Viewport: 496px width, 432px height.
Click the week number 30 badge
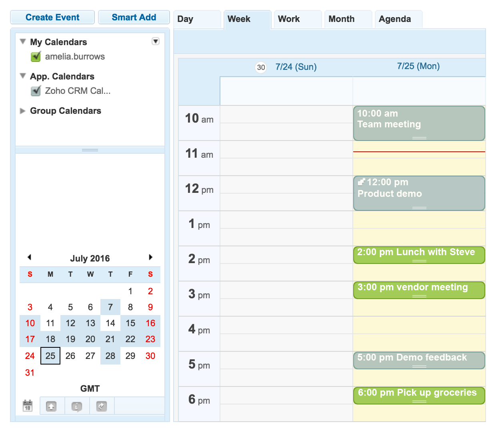point(261,67)
